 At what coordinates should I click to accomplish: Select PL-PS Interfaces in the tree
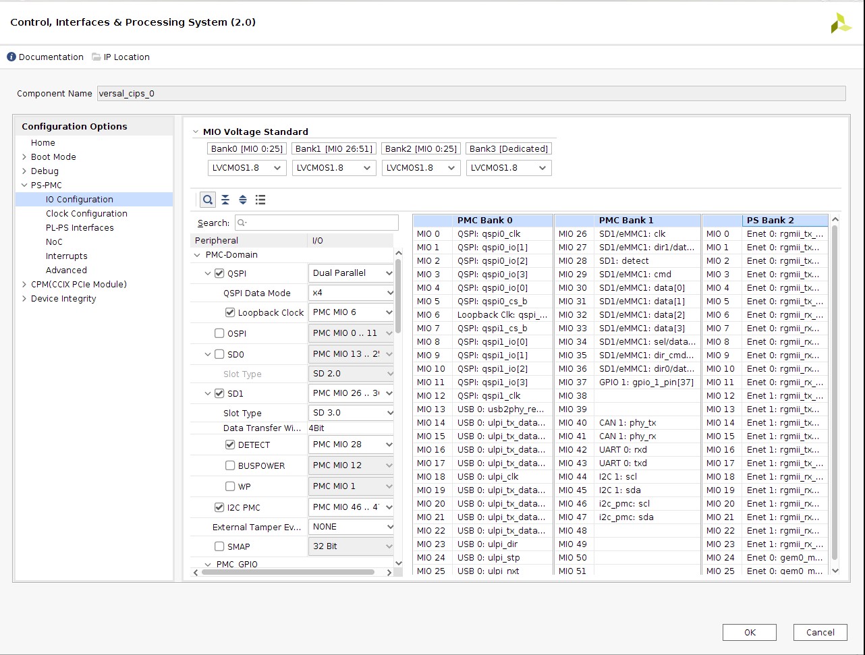80,228
